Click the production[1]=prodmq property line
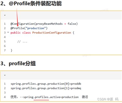122x103 pixels. click(x=46, y=88)
